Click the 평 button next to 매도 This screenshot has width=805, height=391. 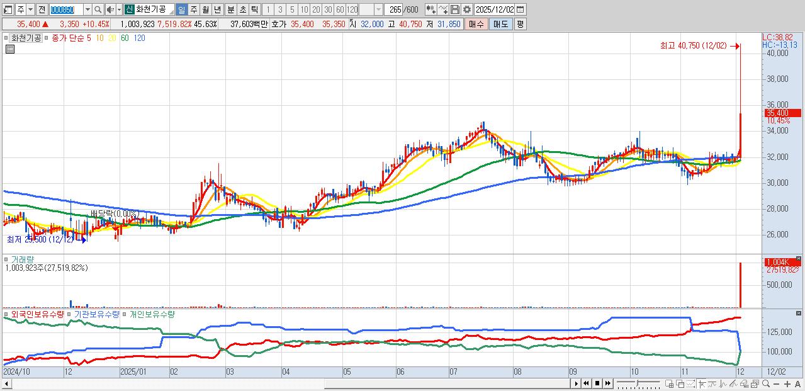coord(520,24)
